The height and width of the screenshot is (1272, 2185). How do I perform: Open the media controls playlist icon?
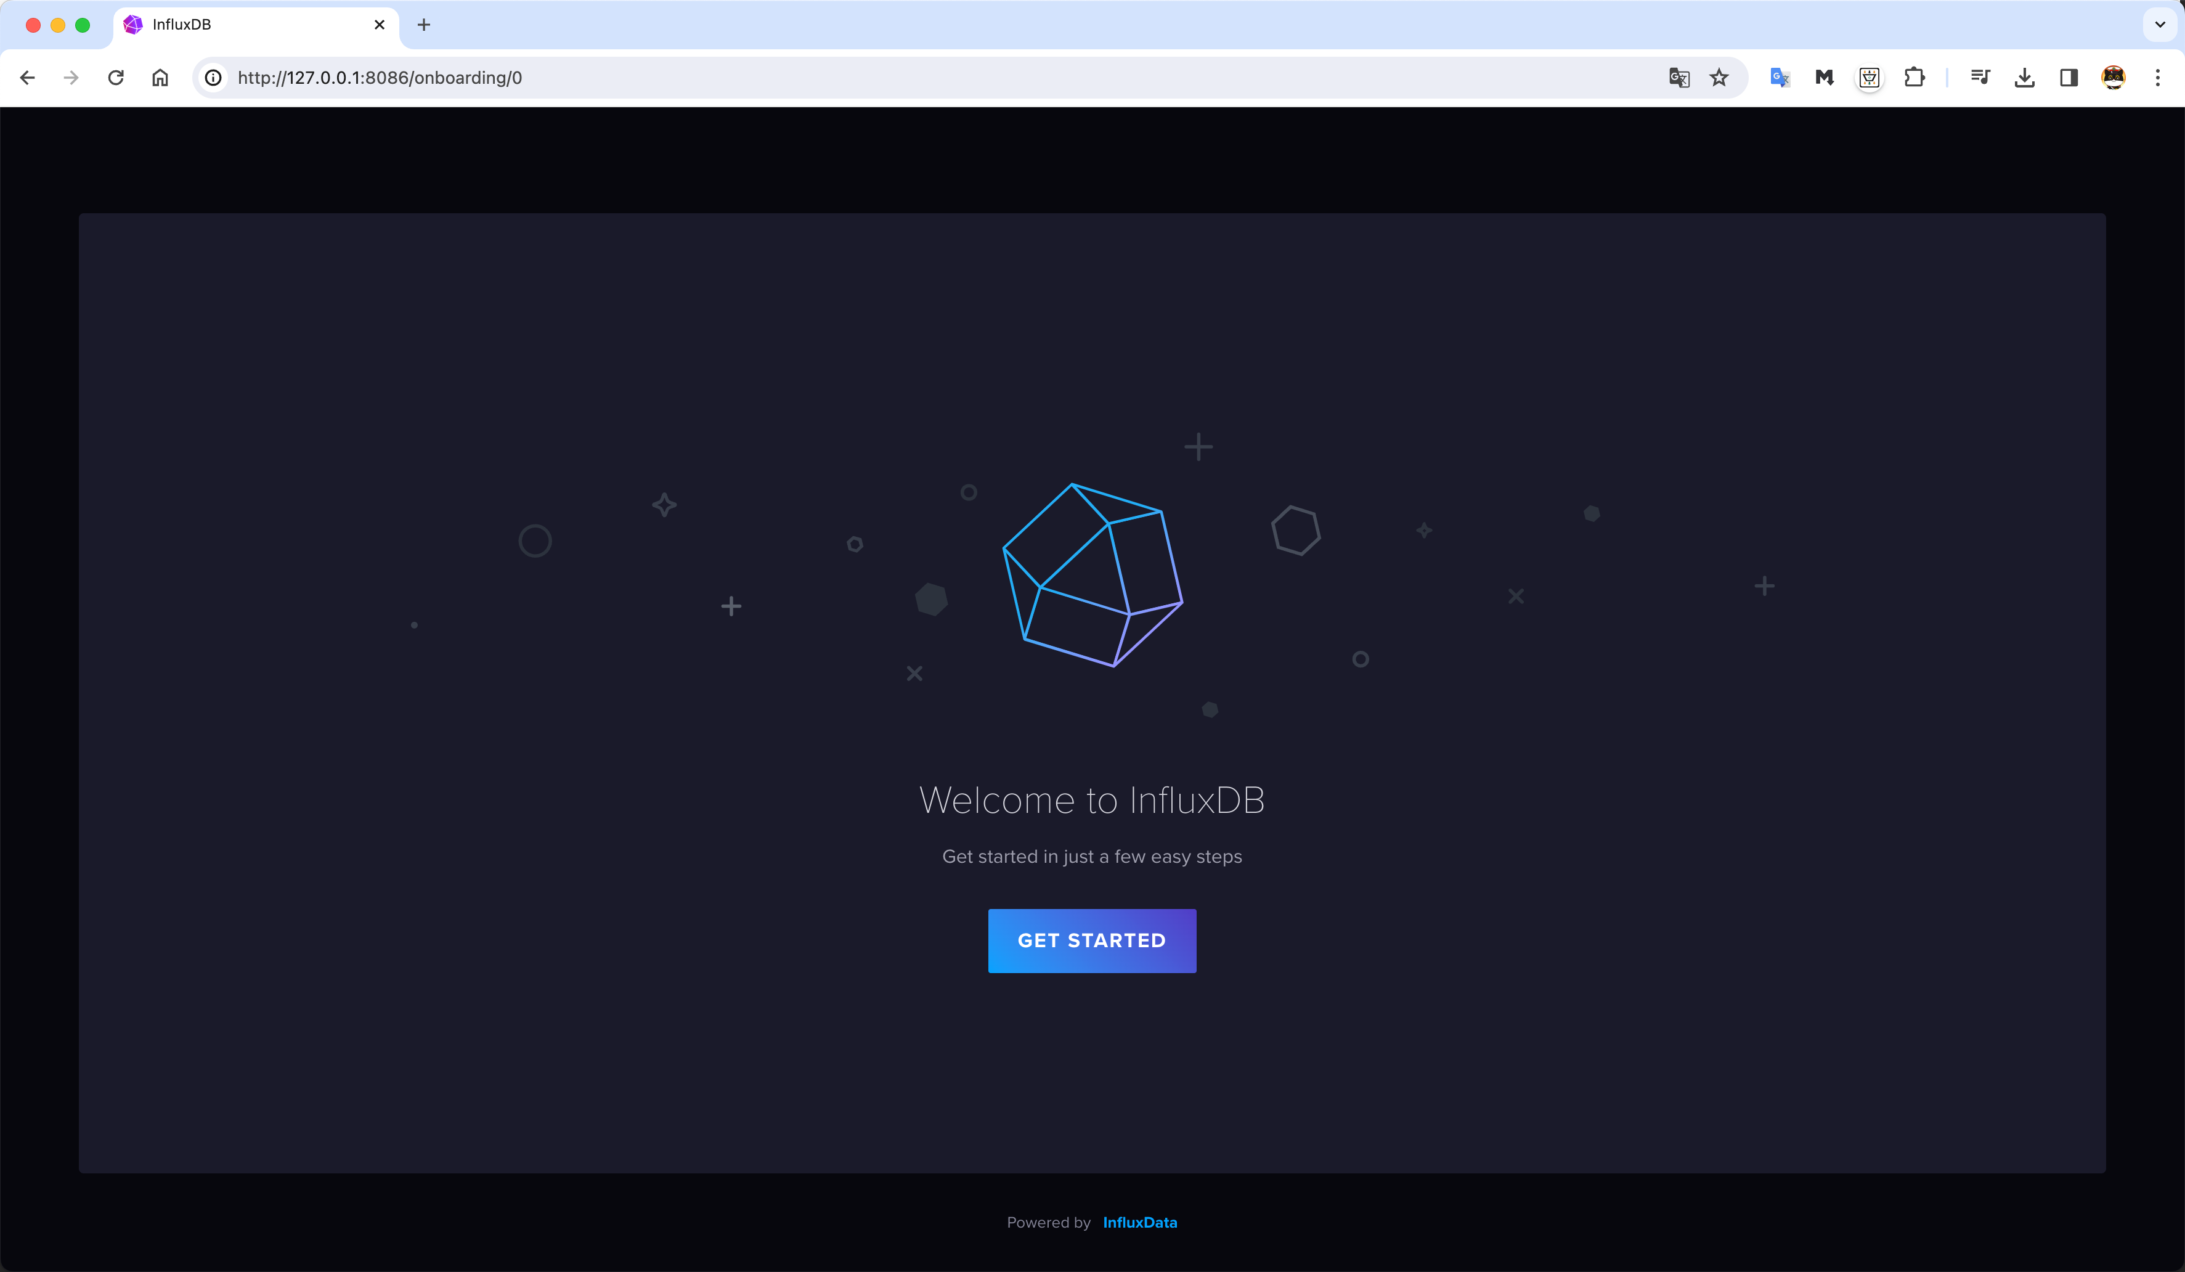(x=1980, y=78)
